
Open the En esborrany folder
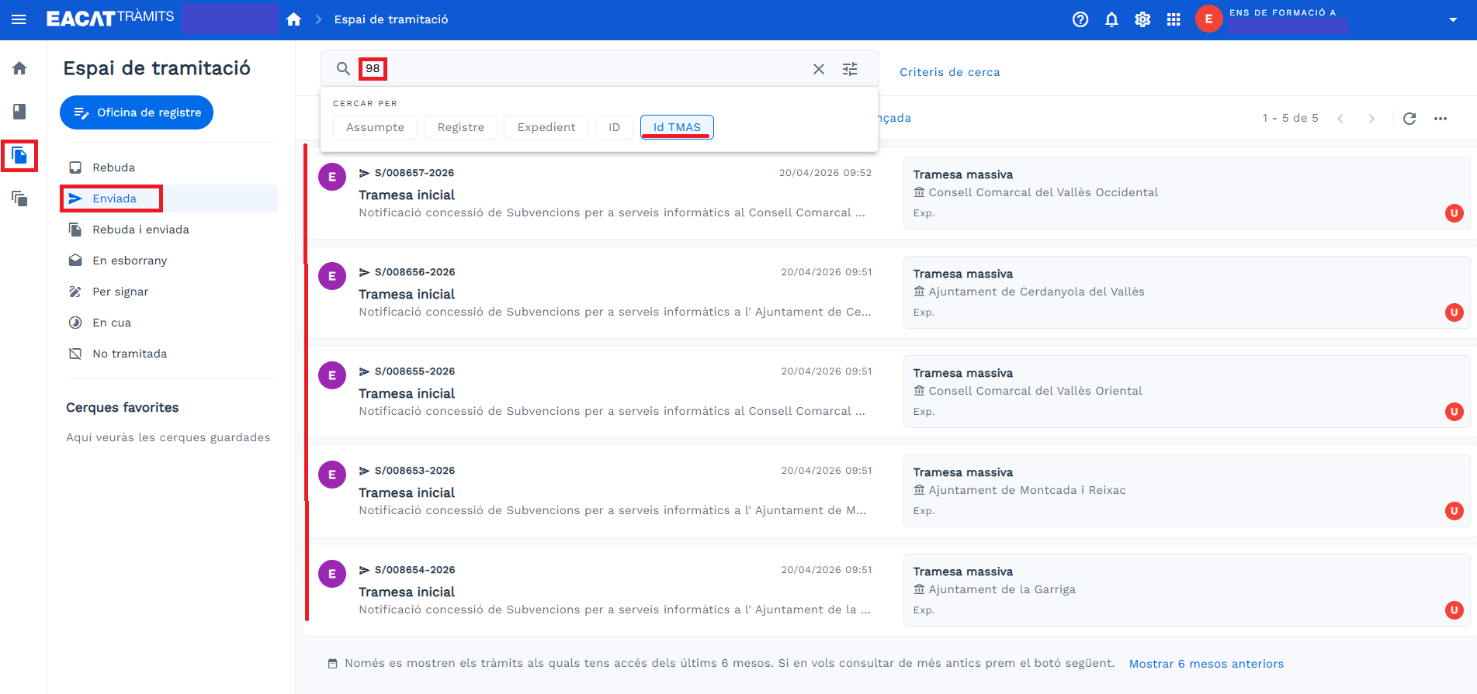130,261
